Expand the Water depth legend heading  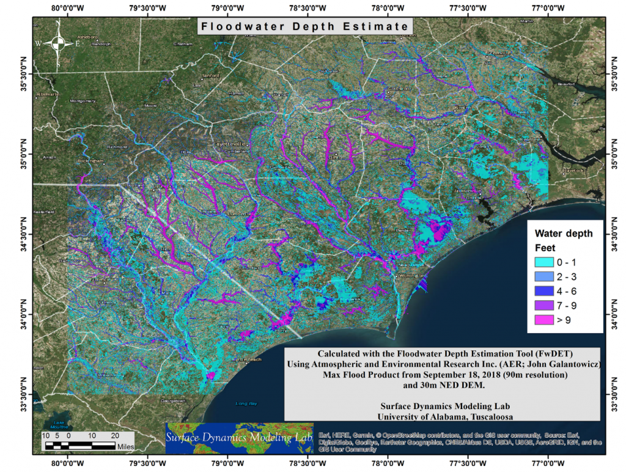click(565, 234)
